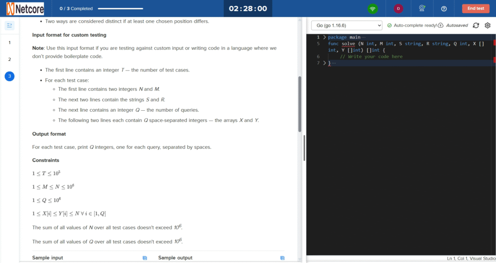Go to question 2
This screenshot has height=263, width=496.
10,59
